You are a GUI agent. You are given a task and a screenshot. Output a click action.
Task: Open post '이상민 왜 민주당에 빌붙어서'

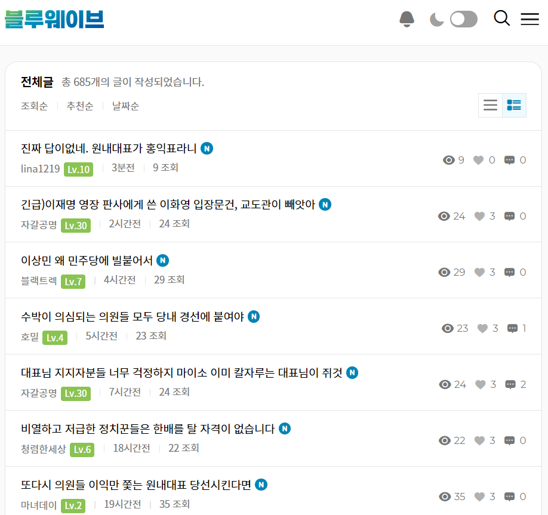click(x=87, y=261)
